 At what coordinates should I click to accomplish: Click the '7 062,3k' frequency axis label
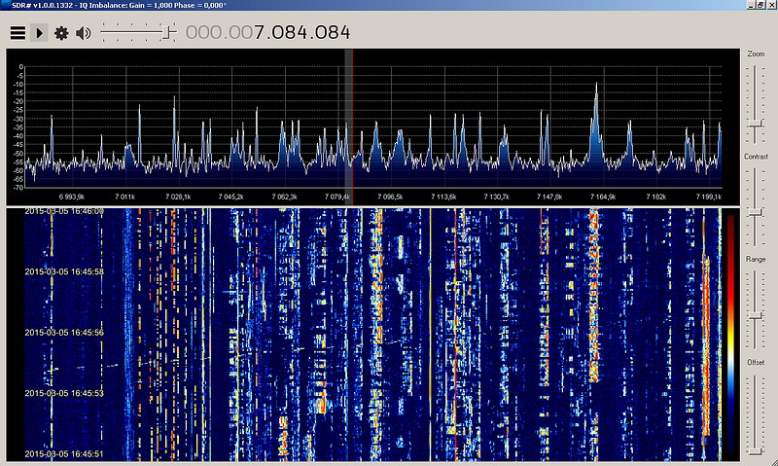point(284,197)
